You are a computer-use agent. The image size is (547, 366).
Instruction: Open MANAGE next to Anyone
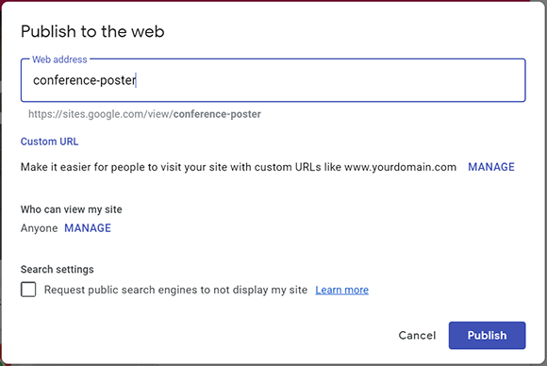click(x=88, y=228)
